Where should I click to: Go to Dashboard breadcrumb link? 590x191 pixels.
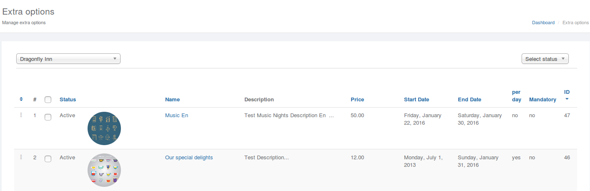543,23
